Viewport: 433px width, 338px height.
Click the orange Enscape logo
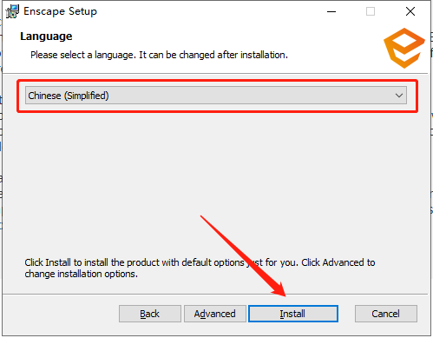(404, 48)
